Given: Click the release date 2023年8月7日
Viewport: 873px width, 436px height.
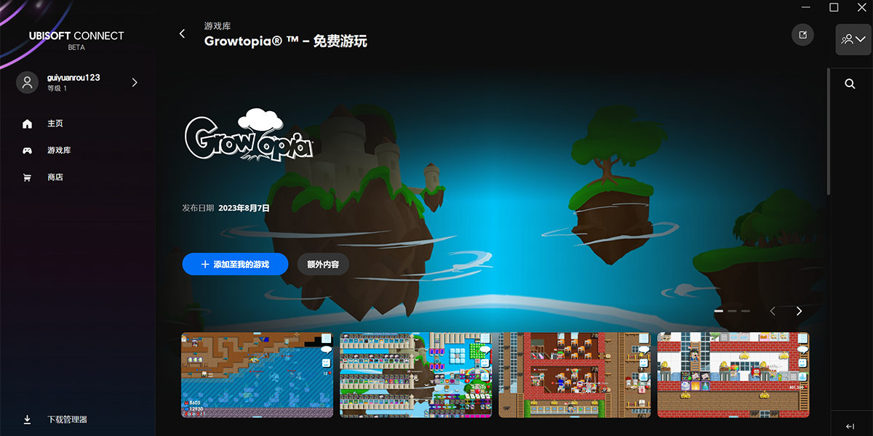Looking at the screenshot, I should [244, 208].
